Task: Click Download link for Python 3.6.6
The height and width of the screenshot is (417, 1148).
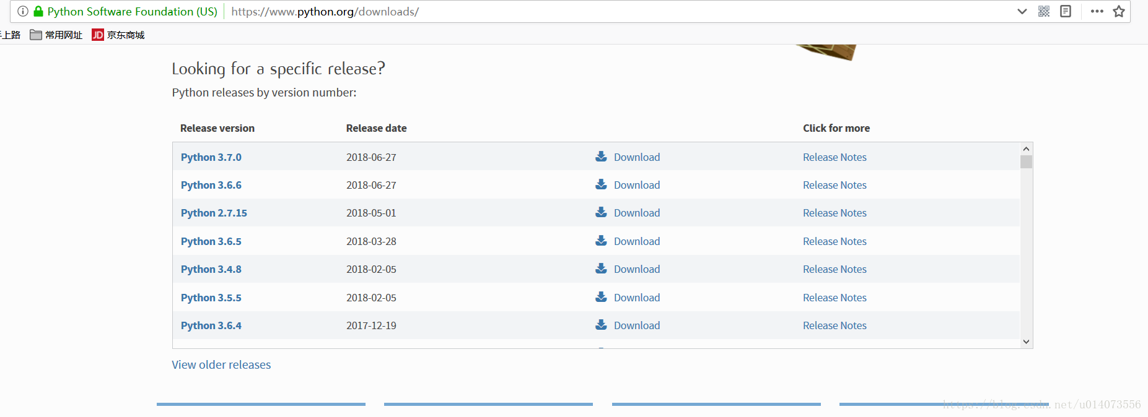Action: coord(637,185)
